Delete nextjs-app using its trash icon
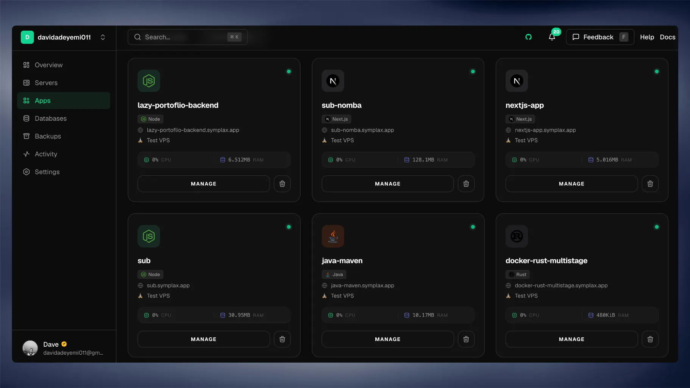Viewport: 690px width, 388px height. coord(650,184)
